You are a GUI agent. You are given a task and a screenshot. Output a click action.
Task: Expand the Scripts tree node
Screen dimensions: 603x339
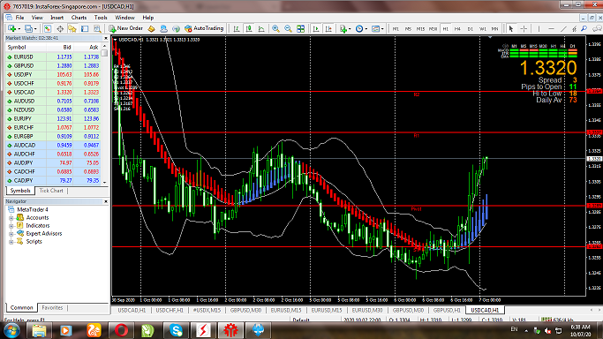point(11,242)
